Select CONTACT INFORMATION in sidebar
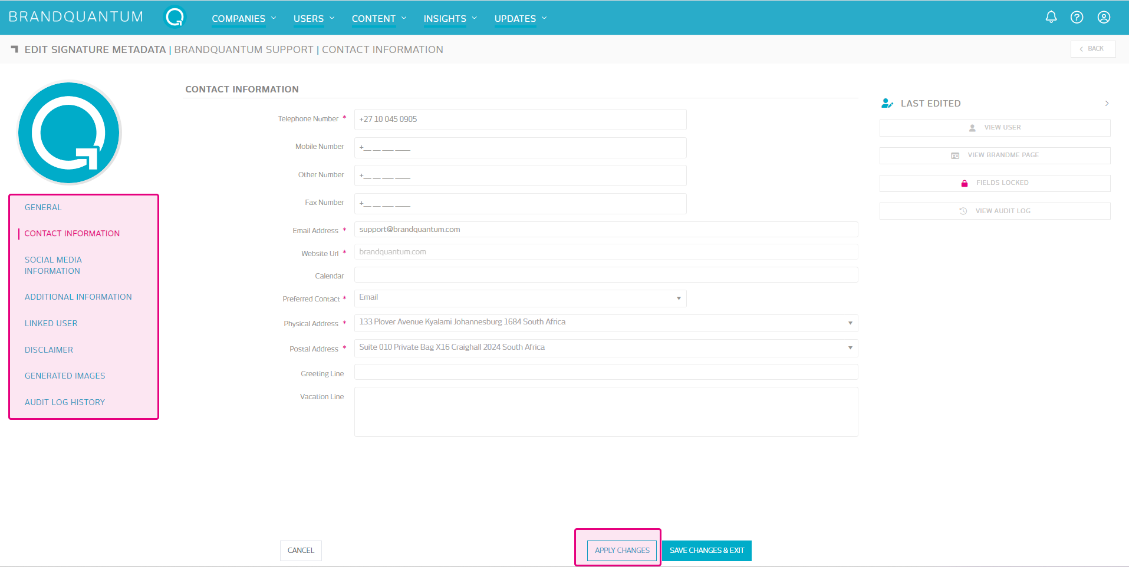The width and height of the screenshot is (1129, 567). (x=72, y=233)
